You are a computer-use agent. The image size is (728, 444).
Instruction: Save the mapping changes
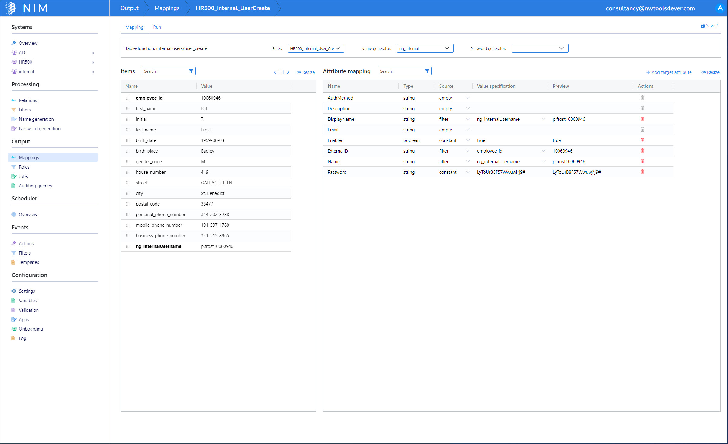(x=709, y=26)
